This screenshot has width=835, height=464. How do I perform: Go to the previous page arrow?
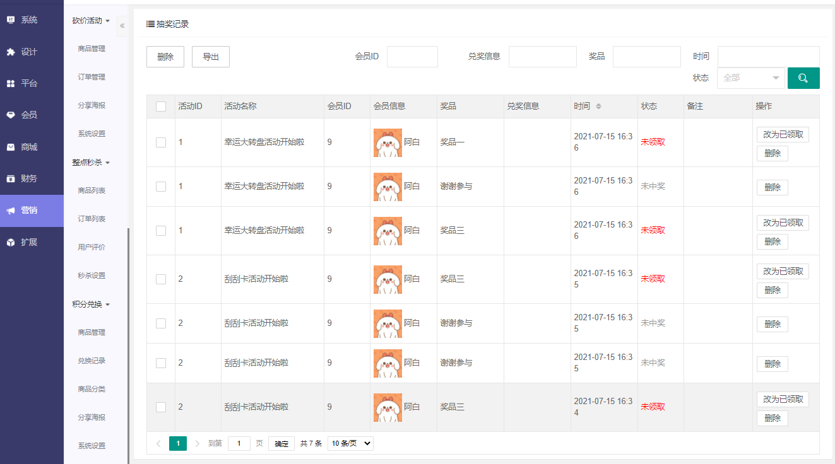(158, 444)
